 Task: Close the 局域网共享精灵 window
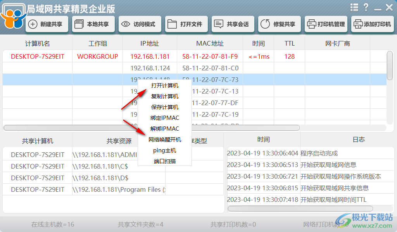(389, 8)
